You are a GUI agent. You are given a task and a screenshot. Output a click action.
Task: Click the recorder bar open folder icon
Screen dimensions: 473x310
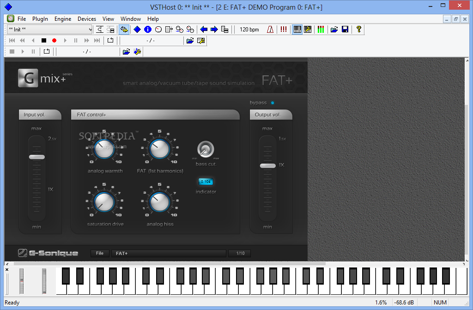127,52
